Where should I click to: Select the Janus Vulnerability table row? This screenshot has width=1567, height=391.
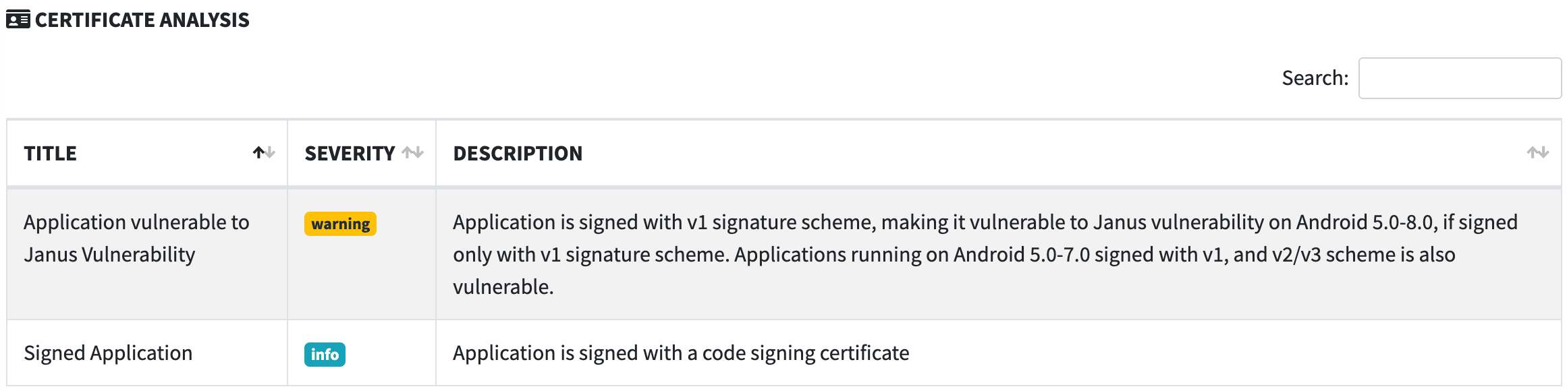(x=784, y=254)
